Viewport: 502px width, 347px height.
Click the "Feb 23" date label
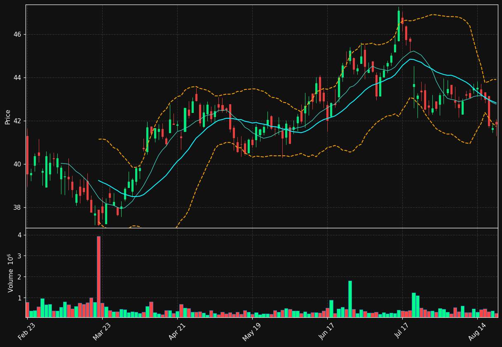(x=27, y=331)
